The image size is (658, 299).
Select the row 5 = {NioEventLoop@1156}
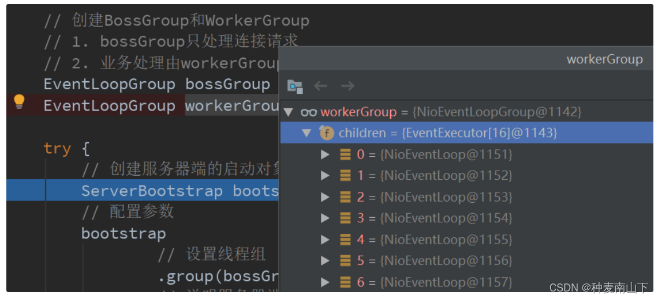tap(466, 261)
